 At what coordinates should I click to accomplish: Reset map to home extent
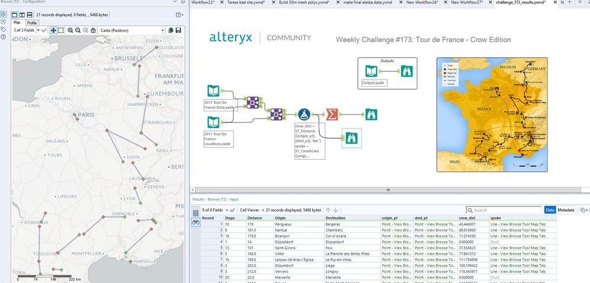(x=93, y=31)
